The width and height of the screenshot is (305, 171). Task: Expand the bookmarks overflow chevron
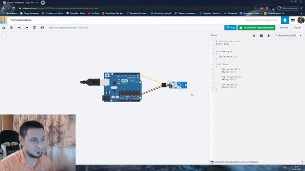click(302, 13)
